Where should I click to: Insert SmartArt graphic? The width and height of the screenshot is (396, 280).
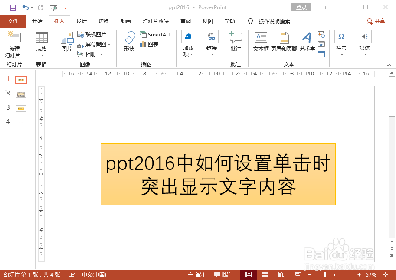point(155,35)
